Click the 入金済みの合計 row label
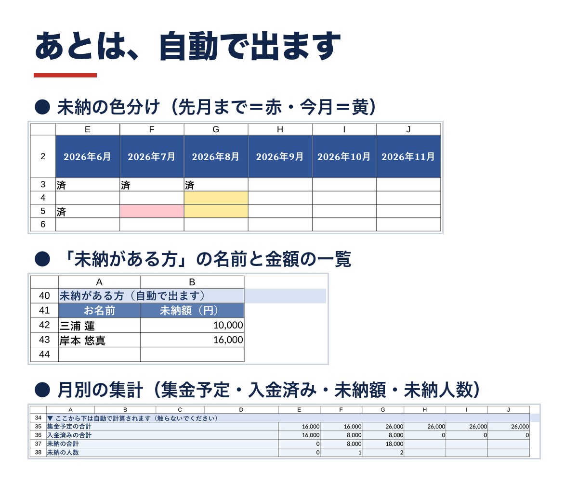The width and height of the screenshot is (578, 481). (162, 435)
